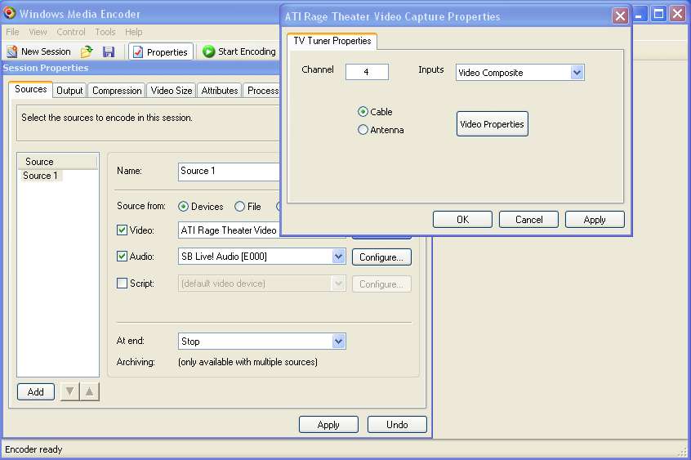Open the Help menu
This screenshot has height=460, width=691.
tap(133, 32)
